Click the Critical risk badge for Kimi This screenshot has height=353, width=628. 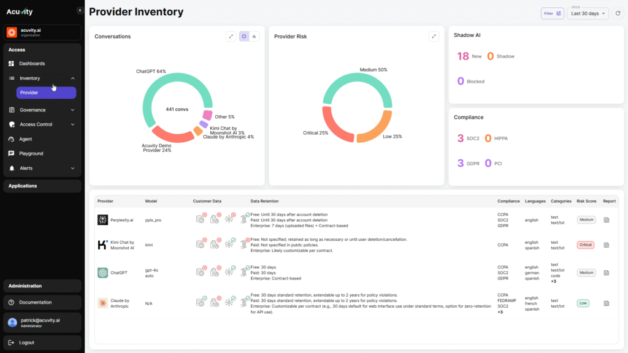[586, 245]
